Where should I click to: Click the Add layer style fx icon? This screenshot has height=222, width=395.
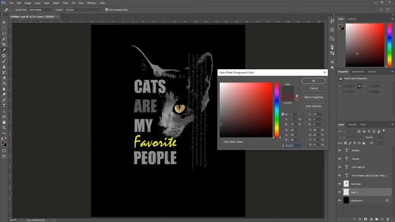click(360, 220)
